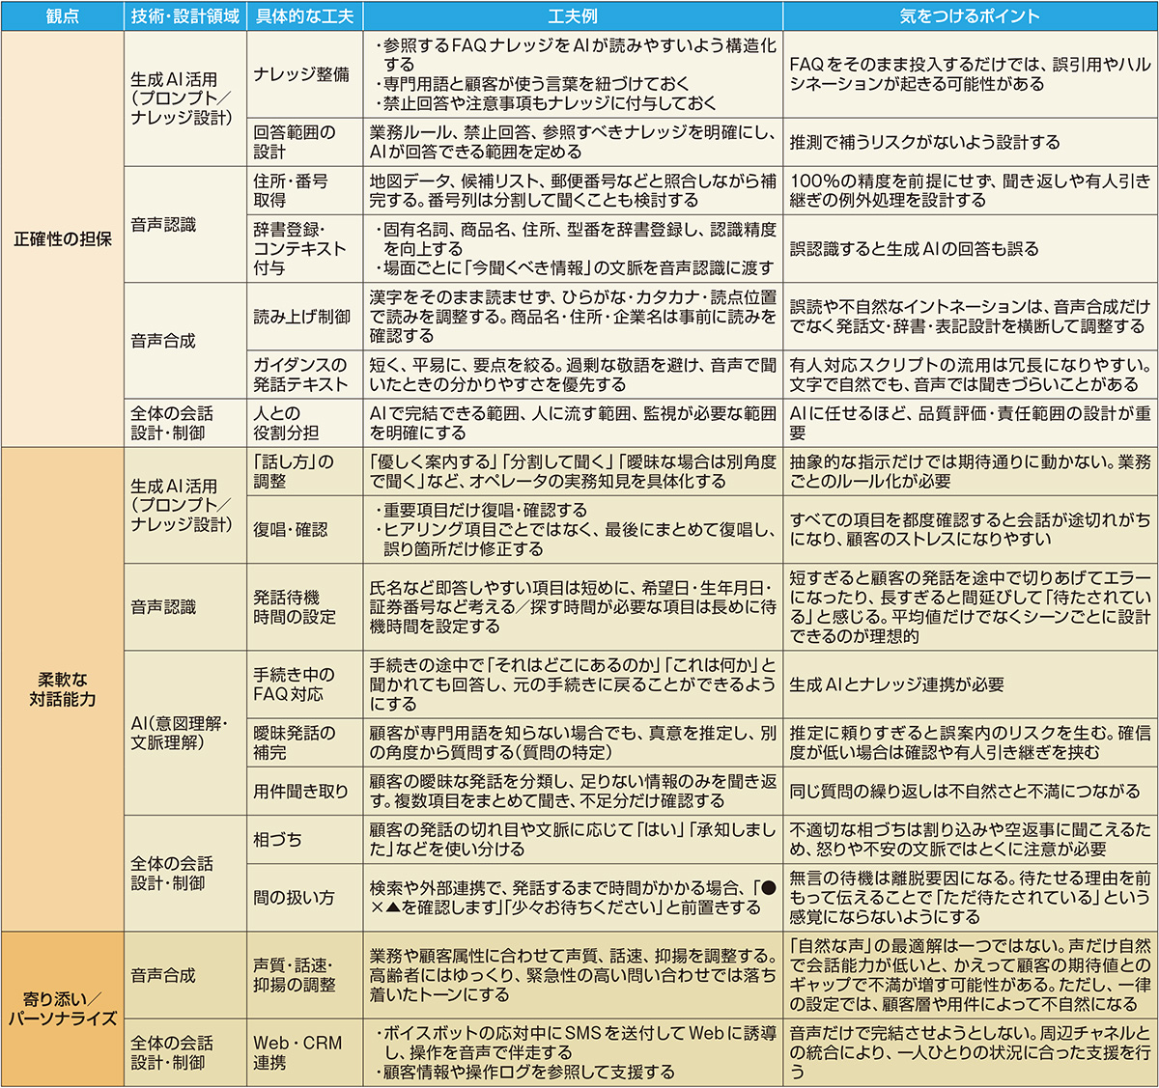
Task: Click the example cell starting 地図データ、候補リスト
Action: [x=573, y=190]
